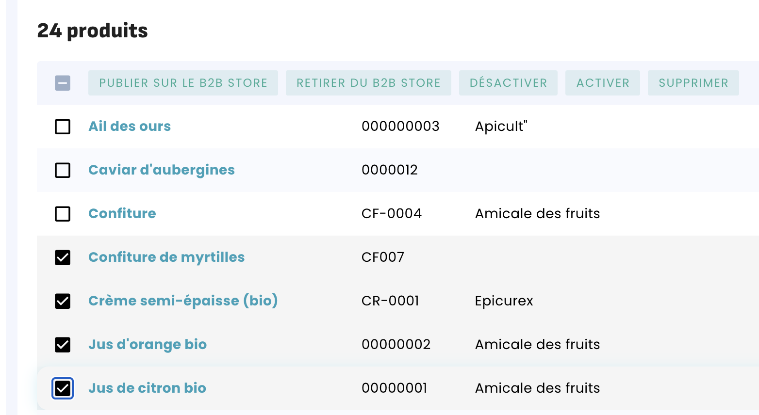This screenshot has height=415, width=759.
Task: Toggle the select-all products checkbox
Action: click(x=63, y=83)
